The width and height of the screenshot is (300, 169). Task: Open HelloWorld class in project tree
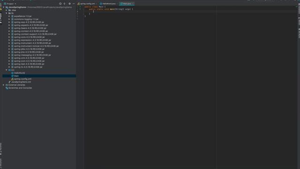tap(19, 73)
